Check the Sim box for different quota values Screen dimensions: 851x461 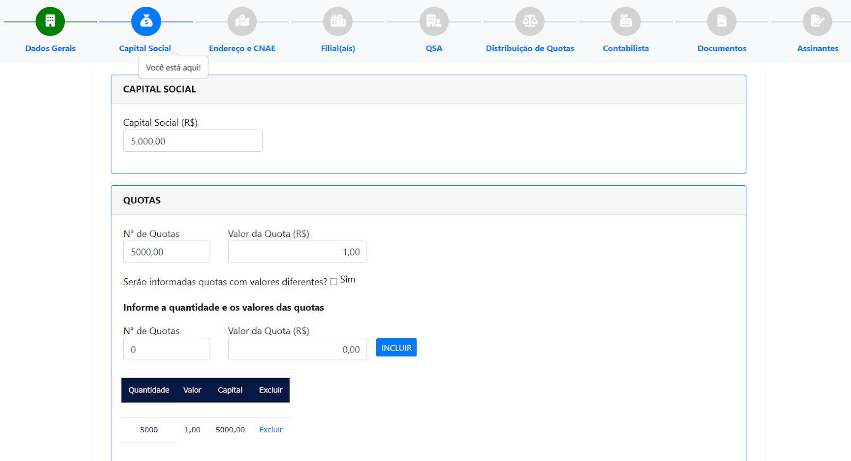pos(333,282)
